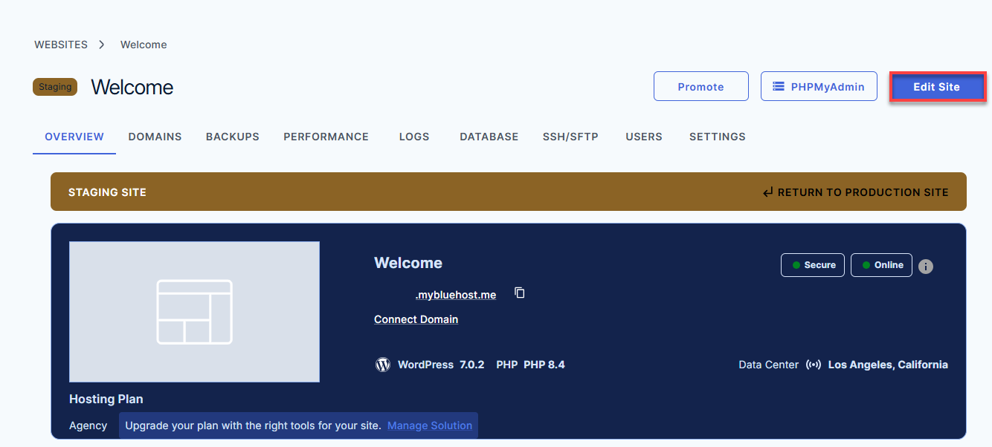Open PHPMyAdmin
The width and height of the screenshot is (992, 447).
click(819, 86)
